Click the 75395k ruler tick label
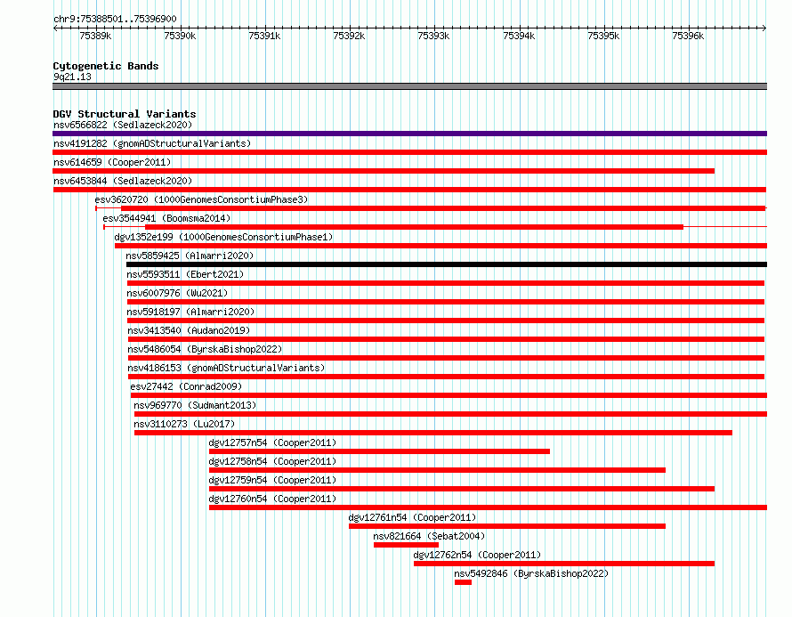This screenshot has width=792, height=617. pyautogui.click(x=603, y=36)
